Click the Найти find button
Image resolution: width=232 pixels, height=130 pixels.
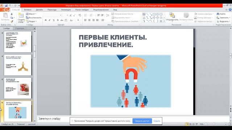pyautogui.click(x=221, y=14)
